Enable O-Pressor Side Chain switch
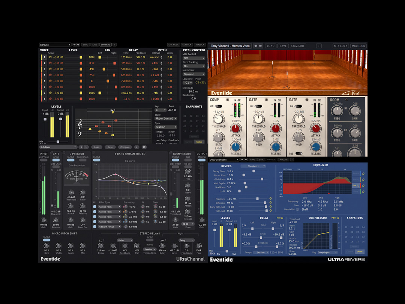The image size is (405, 304). [x=82, y=160]
